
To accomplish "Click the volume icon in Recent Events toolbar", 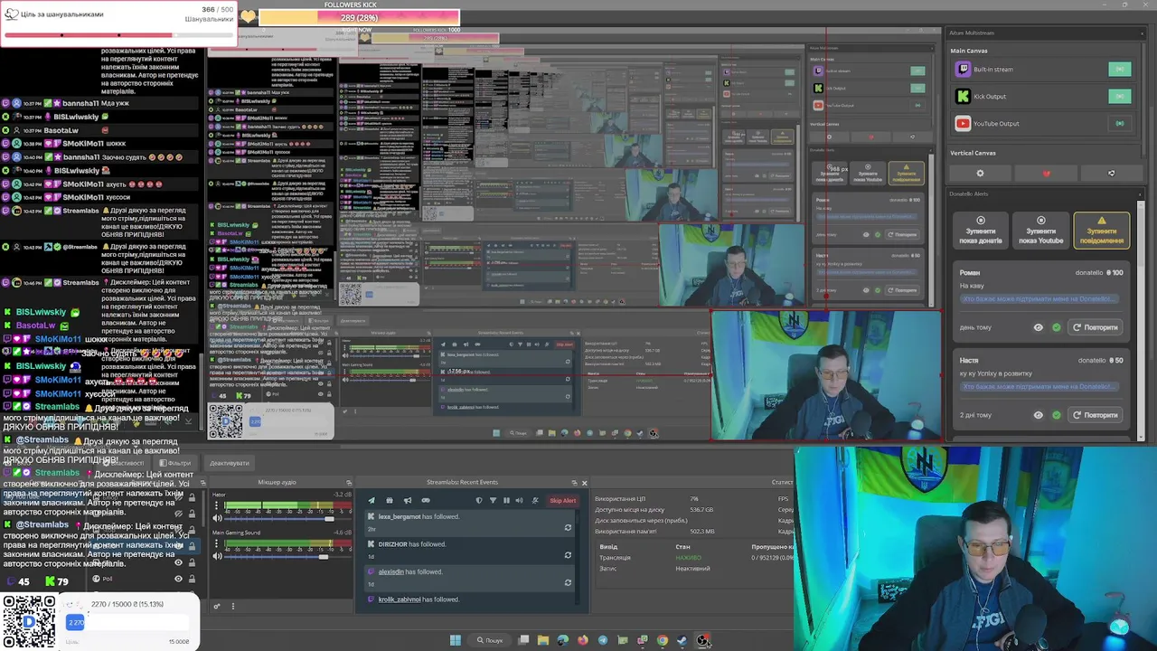I will tap(520, 500).
